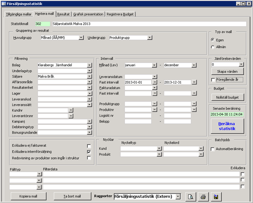Switch to the Grafisk presentation tab

(x=88, y=14)
